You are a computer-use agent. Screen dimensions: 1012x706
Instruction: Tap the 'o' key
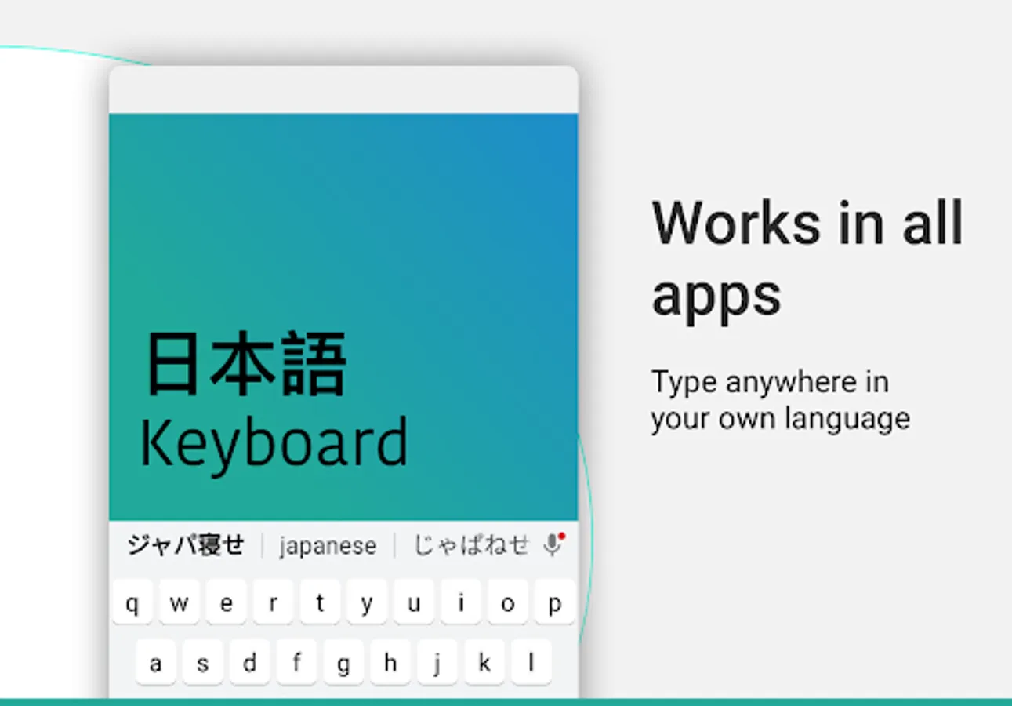pos(508,602)
